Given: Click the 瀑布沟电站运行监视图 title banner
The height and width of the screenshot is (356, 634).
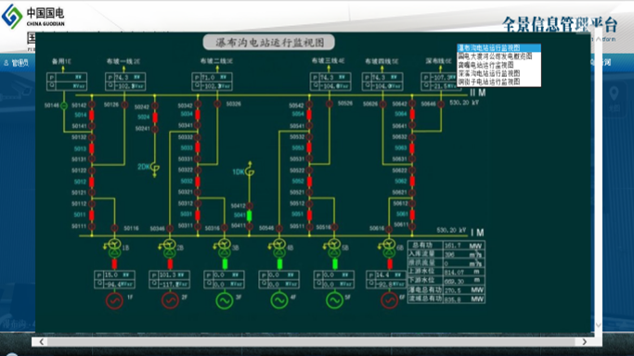Looking at the screenshot, I should [269, 43].
